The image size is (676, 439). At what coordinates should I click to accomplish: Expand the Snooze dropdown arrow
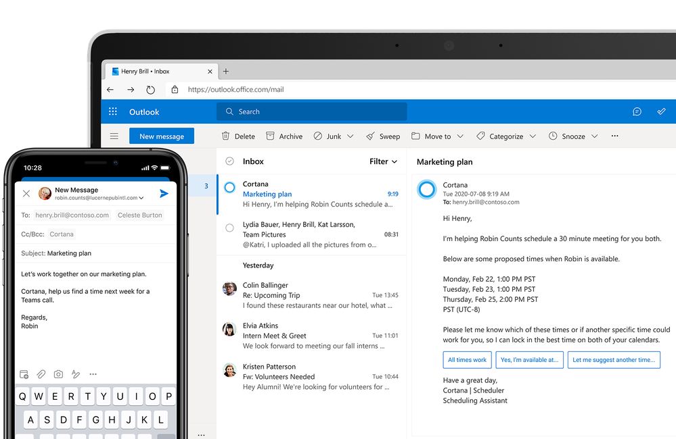[595, 136]
